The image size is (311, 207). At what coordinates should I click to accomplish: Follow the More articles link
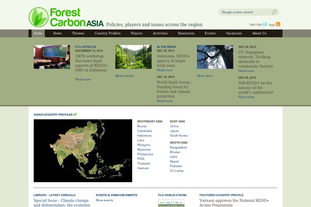(x=125, y=76)
